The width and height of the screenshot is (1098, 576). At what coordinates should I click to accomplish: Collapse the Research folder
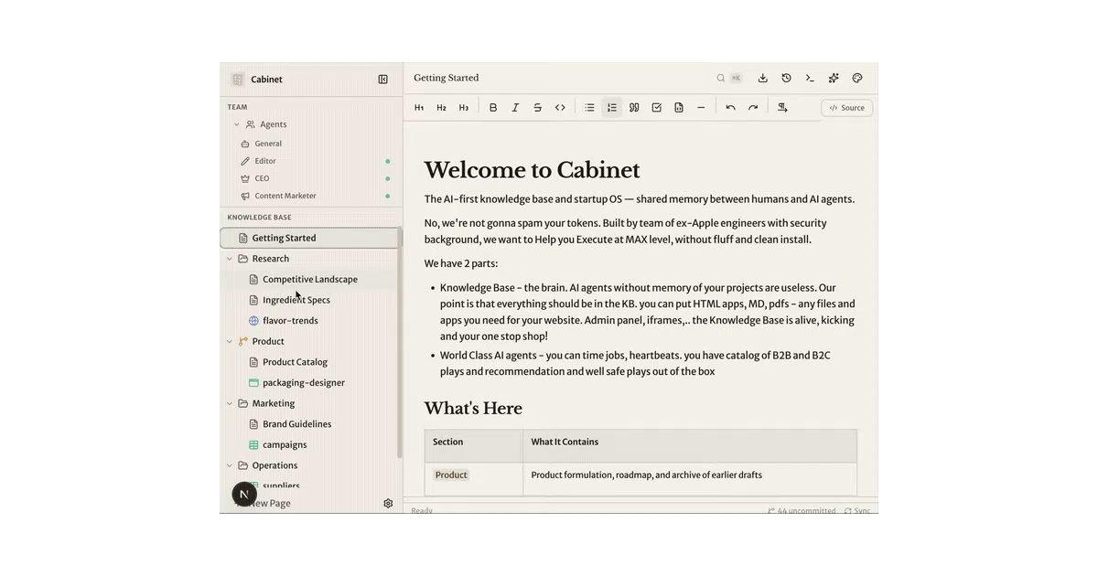coord(230,259)
